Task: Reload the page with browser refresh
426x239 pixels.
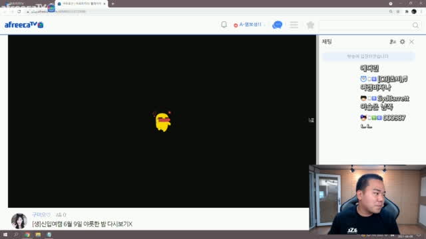Action: coord(19,11)
